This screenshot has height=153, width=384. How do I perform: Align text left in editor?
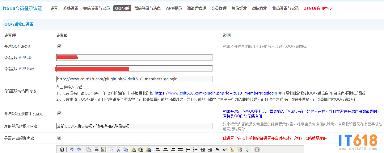[x=158, y=150]
